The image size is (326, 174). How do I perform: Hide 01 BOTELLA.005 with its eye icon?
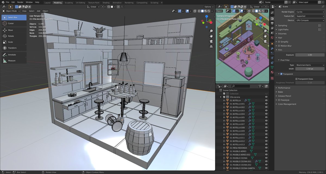266,117
